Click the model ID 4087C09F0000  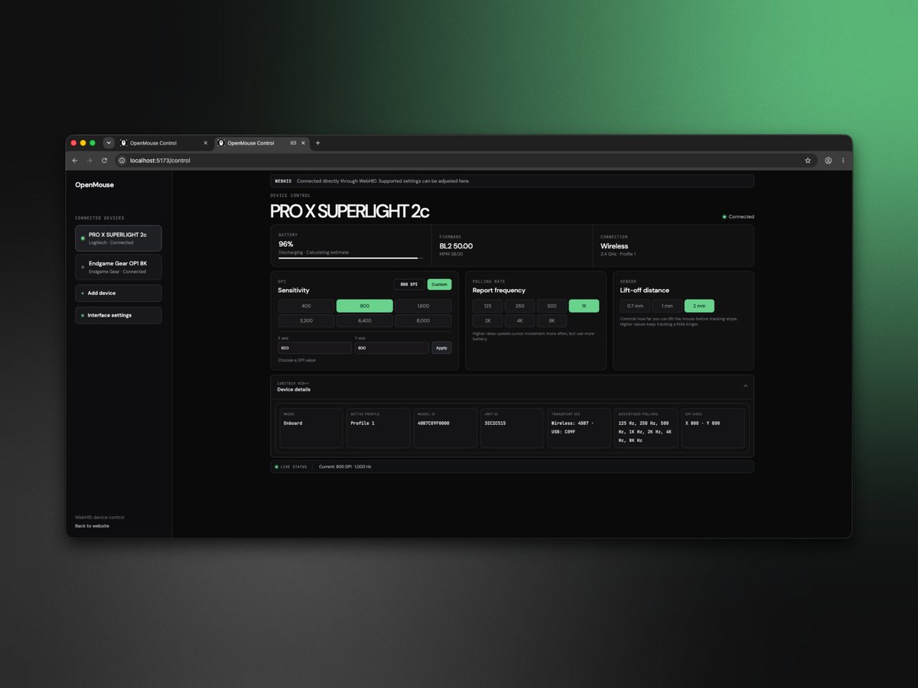click(434, 423)
